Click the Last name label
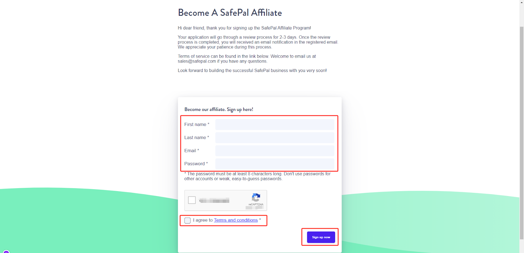Screen dimensions: 524x253 pos(195,137)
